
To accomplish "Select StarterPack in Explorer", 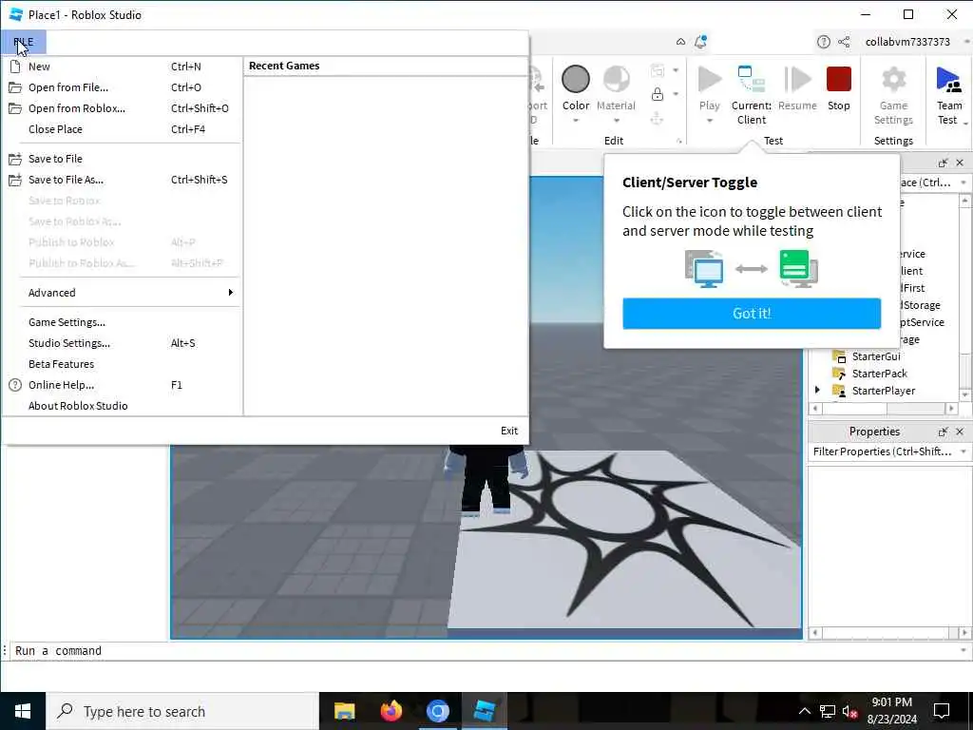I will click(x=879, y=373).
